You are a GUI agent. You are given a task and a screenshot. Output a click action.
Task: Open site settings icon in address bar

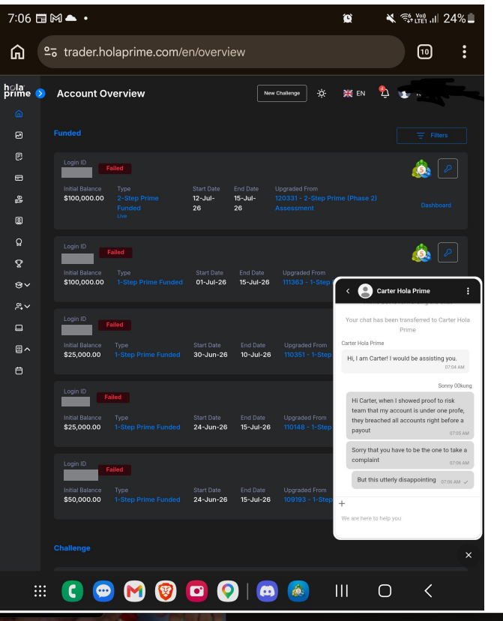tap(51, 52)
